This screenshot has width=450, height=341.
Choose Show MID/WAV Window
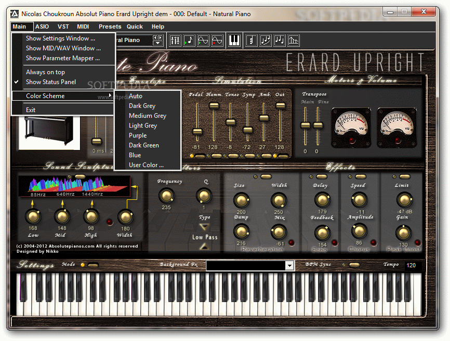[x=63, y=48]
